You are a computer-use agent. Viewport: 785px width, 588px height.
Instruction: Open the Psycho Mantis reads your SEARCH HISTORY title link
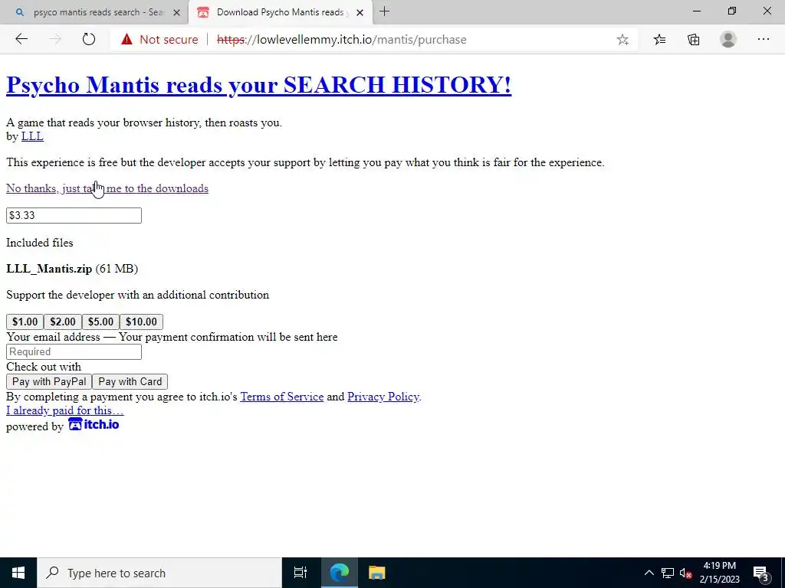point(259,84)
